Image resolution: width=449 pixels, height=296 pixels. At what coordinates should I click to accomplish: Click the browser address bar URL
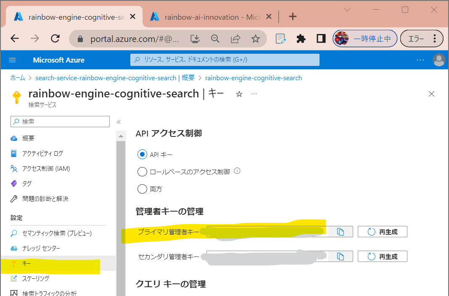(x=135, y=39)
